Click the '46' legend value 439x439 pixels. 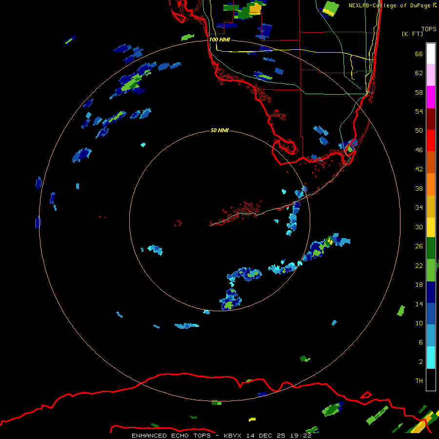click(x=419, y=150)
